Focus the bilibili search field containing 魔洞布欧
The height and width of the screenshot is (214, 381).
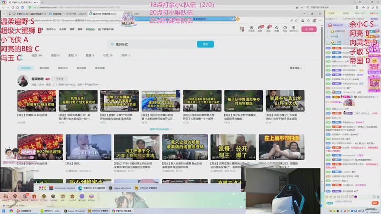click(152, 44)
